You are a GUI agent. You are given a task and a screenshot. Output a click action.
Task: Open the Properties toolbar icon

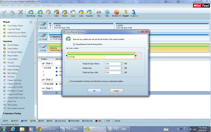[89, 13]
